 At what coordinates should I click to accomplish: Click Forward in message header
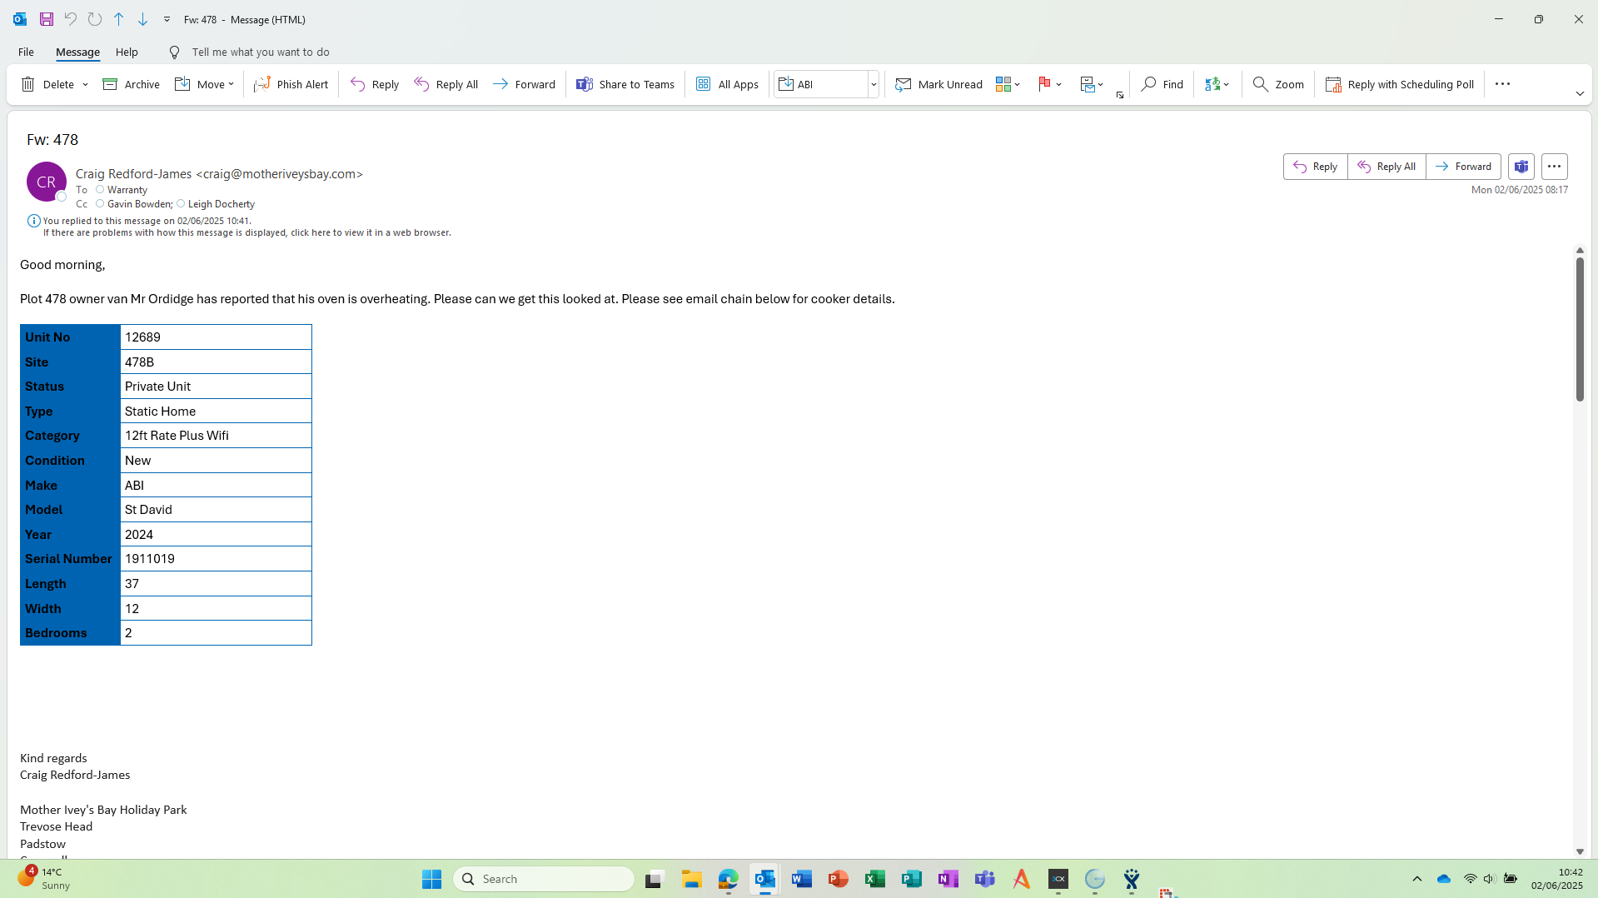pyautogui.click(x=1463, y=167)
